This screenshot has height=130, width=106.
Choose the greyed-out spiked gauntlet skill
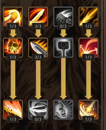click(x=63, y=17)
